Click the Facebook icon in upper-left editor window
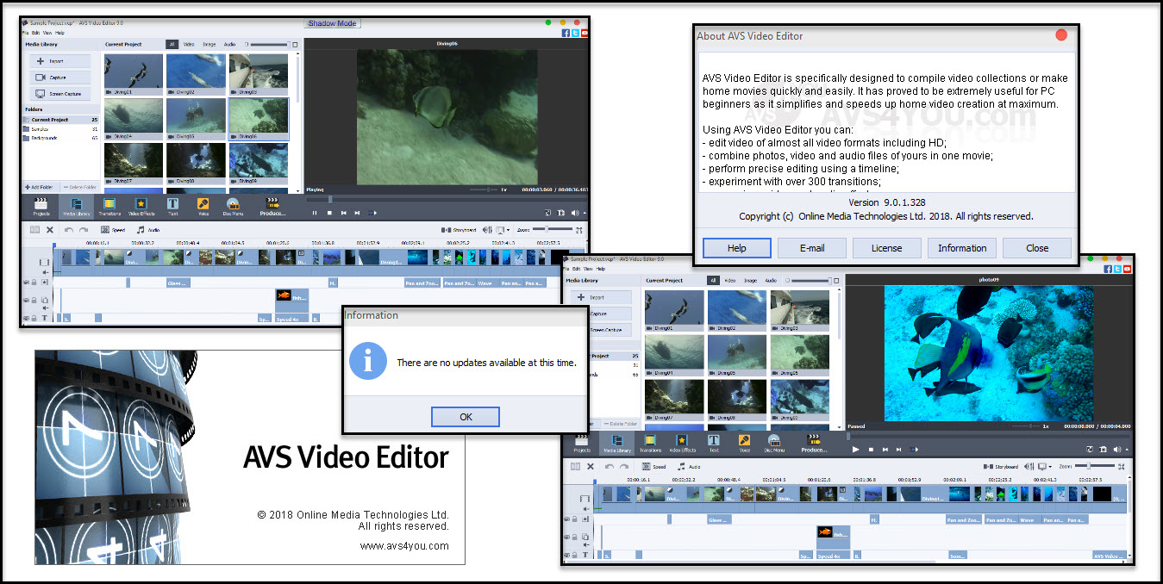 (x=566, y=33)
